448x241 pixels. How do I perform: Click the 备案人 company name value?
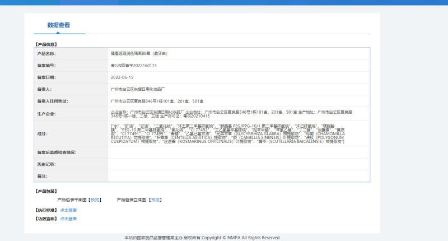pyautogui.click(x=138, y=89)
